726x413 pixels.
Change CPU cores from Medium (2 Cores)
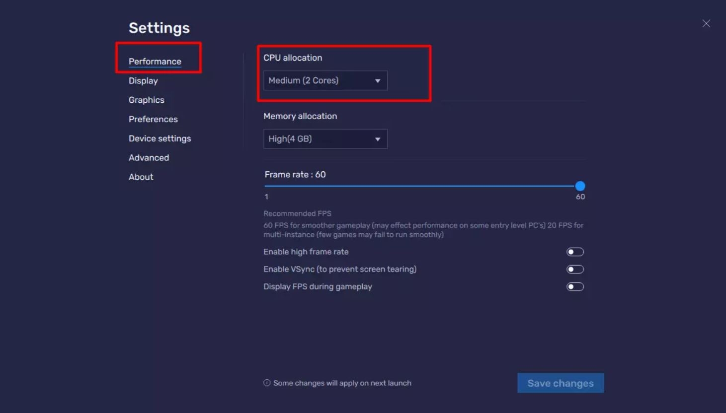pyautogui.click(x=324, y=80)
